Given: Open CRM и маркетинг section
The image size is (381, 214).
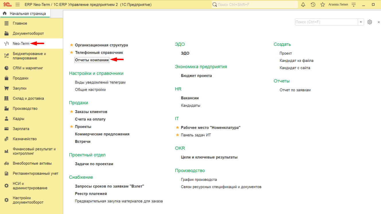Looking at the screenshot, I should pos(31,68).
